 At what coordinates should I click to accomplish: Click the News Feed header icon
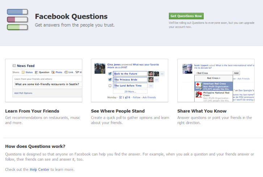click(14, 66)
